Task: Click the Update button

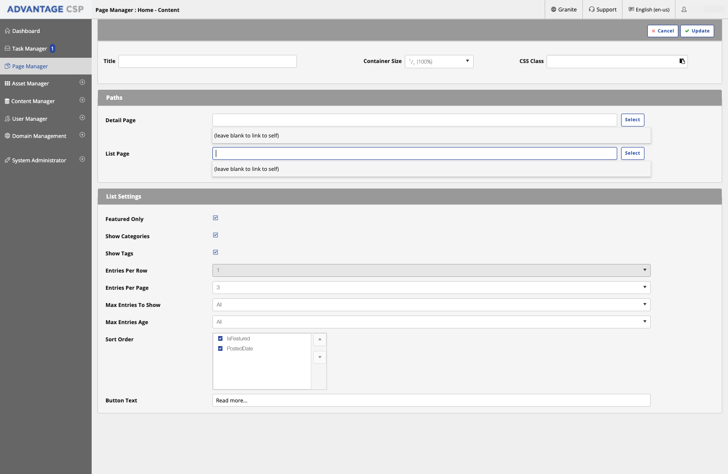Action: point(697,31)
